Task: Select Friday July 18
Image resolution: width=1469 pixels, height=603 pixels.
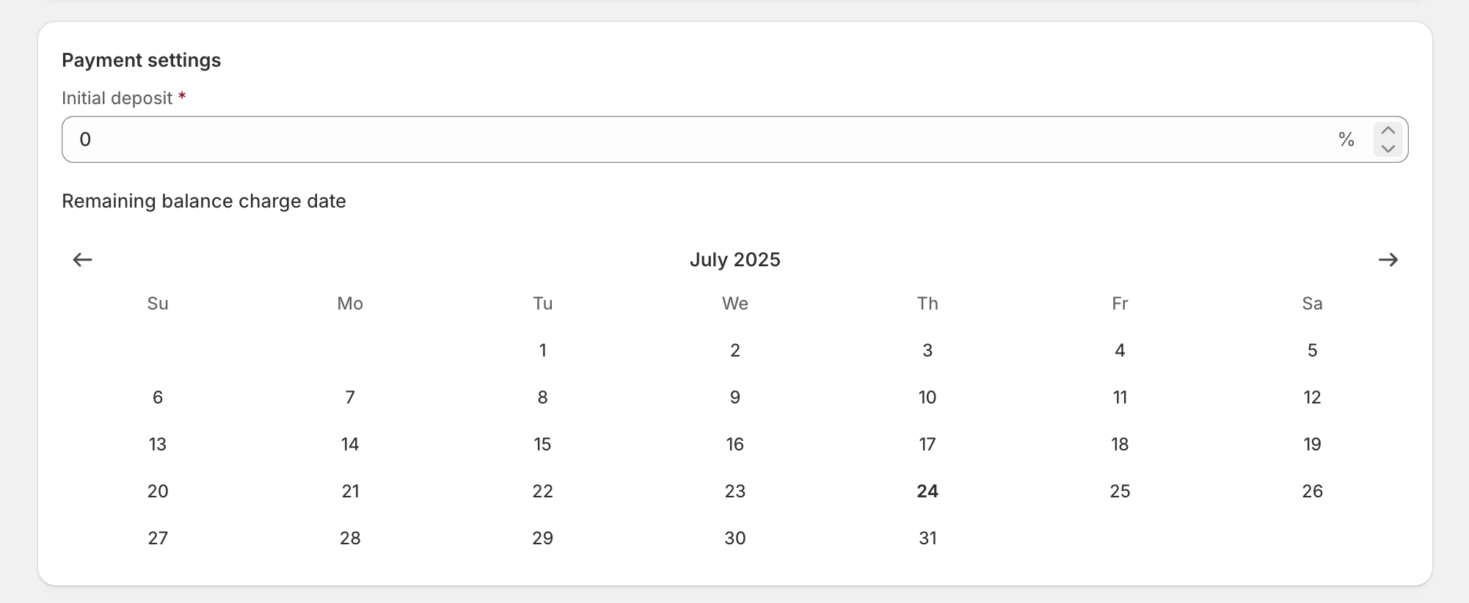Action: click(1120, 445)
